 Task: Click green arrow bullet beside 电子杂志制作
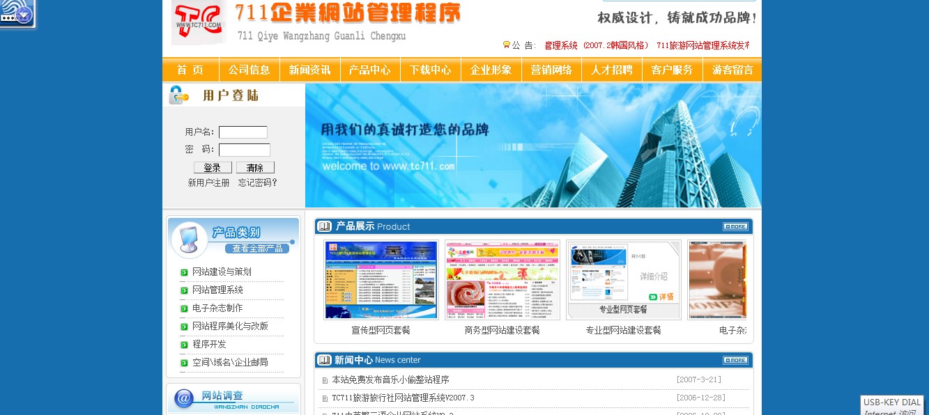click(184, 308)
